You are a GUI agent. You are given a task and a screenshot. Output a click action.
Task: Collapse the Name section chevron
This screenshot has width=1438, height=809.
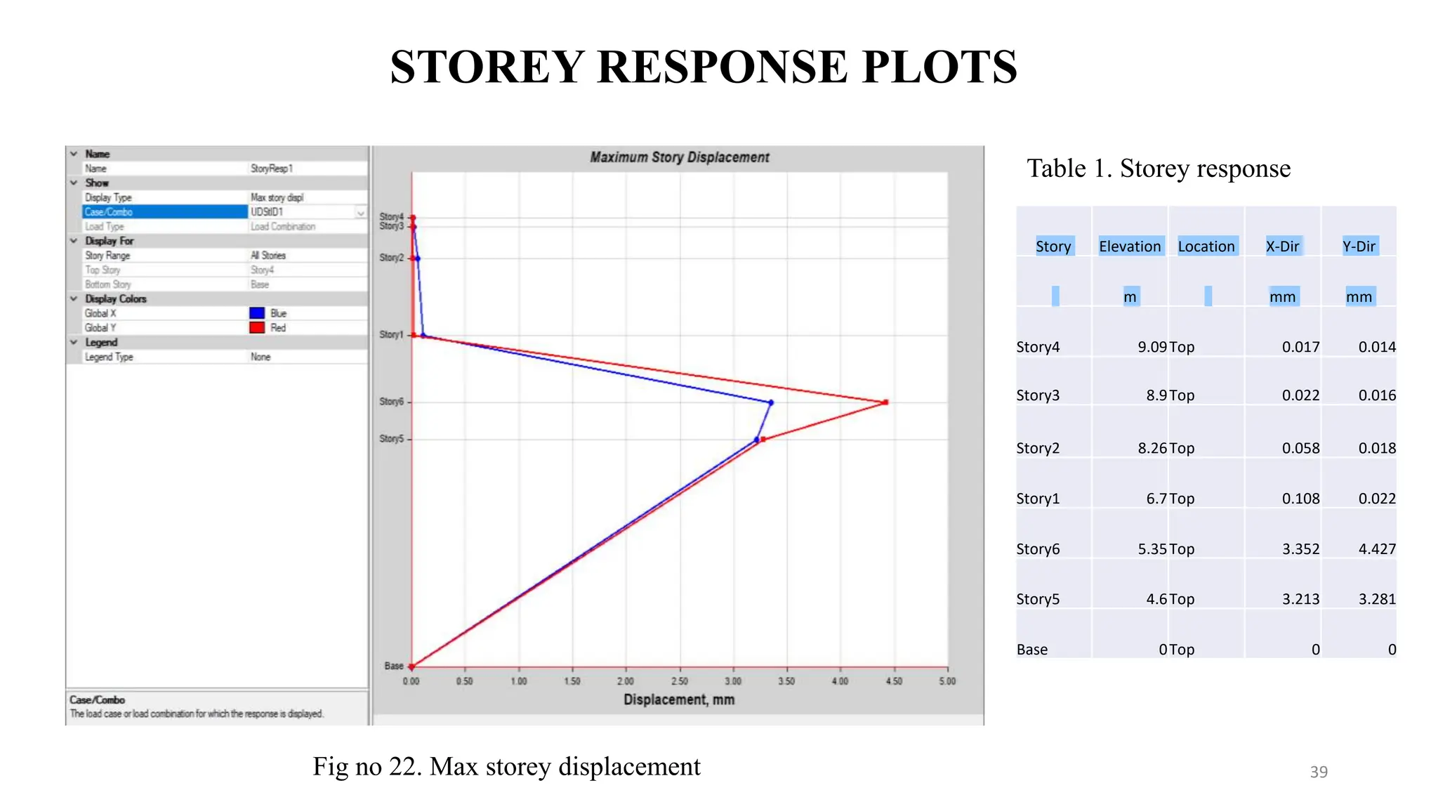[74, 154]
